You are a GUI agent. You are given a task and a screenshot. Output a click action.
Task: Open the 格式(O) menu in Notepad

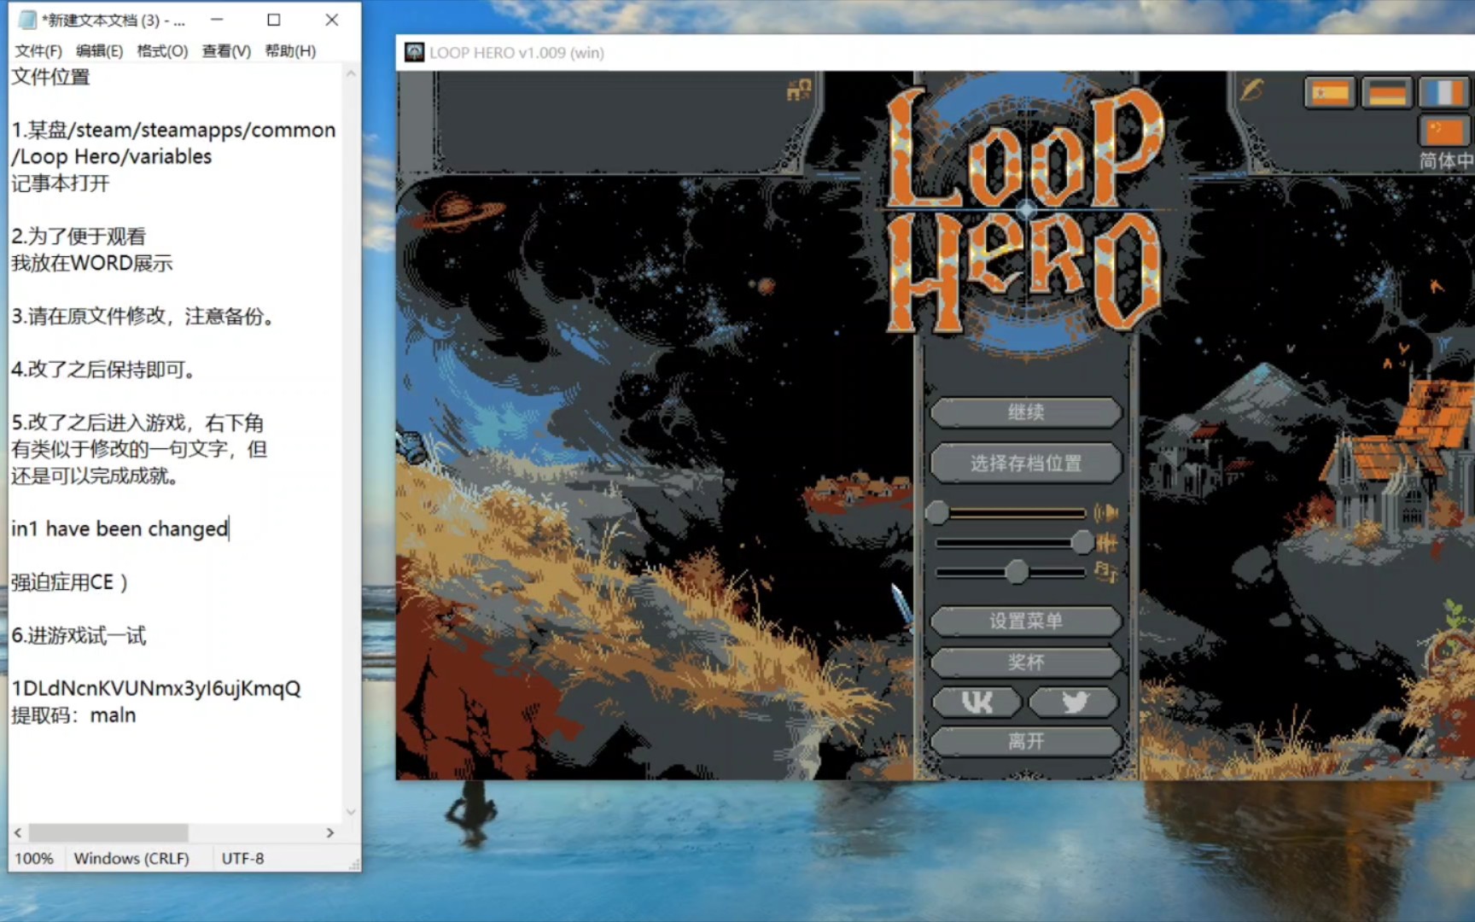point(162,51)
